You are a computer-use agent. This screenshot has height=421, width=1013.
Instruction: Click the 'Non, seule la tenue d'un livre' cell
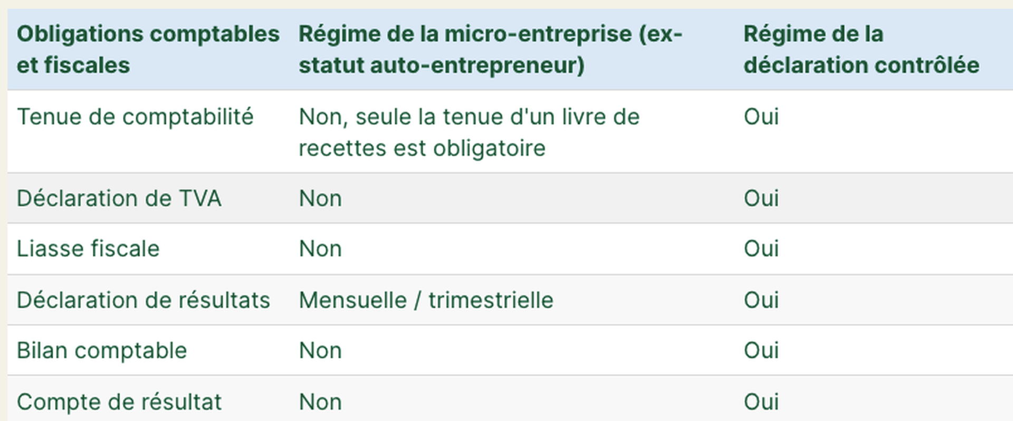click(469, 132)
